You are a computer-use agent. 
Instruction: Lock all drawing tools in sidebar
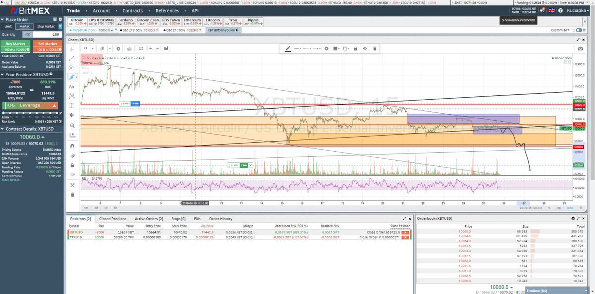tap(72, 165)
